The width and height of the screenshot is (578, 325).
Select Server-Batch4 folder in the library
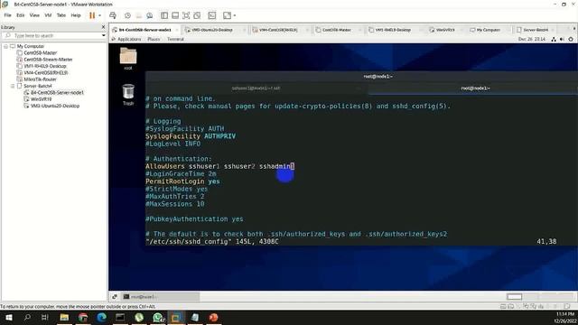tap(38, 87)
